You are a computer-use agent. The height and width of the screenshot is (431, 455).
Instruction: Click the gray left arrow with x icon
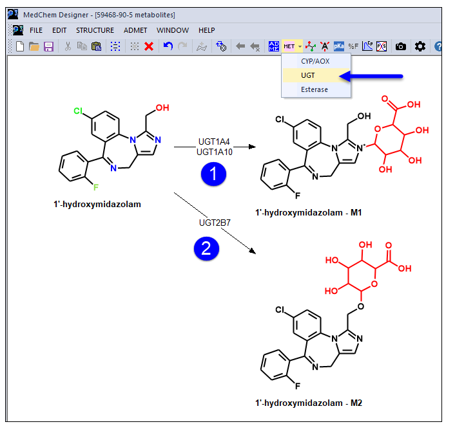[255, 46]
